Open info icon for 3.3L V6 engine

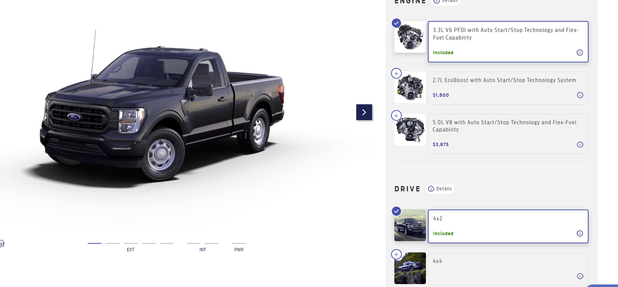coord(580,53)
